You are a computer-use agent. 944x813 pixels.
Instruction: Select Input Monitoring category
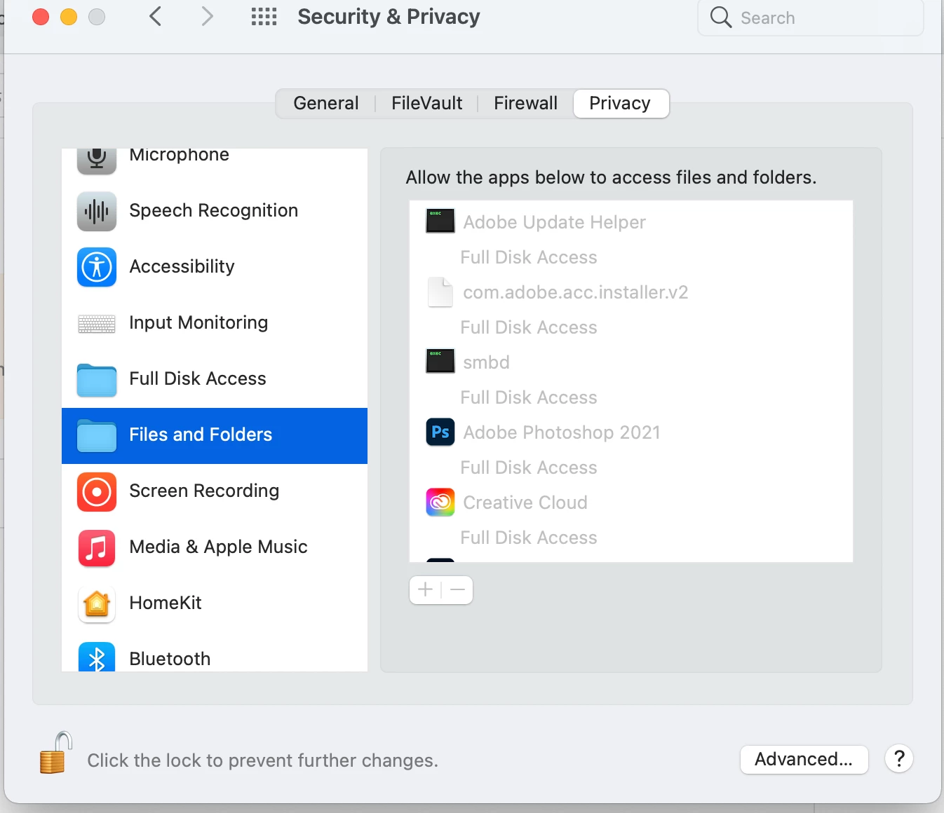[215, 323]
